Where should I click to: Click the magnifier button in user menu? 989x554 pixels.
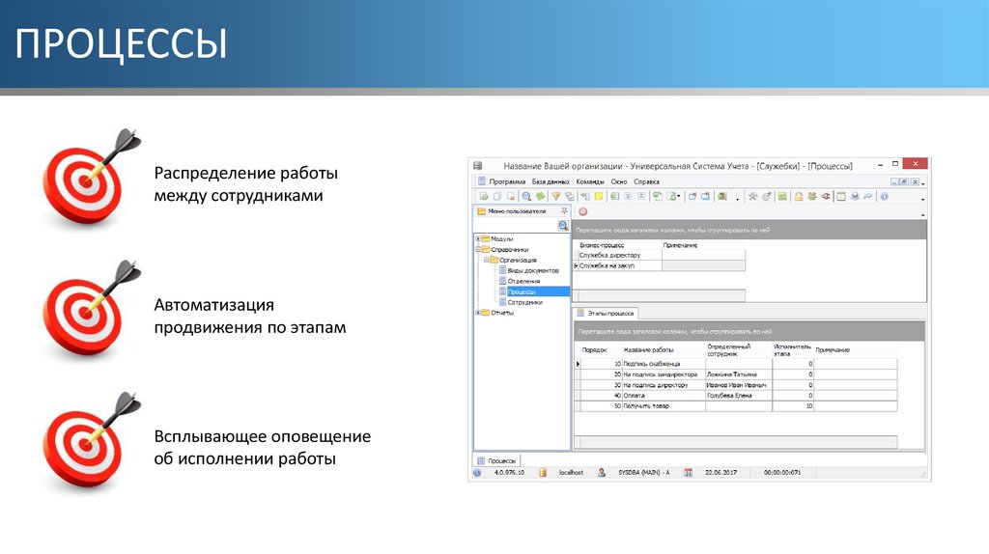563,225
